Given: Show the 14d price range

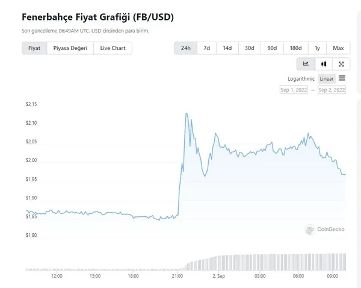Looking at the screenshot, I should pos(227,48).
